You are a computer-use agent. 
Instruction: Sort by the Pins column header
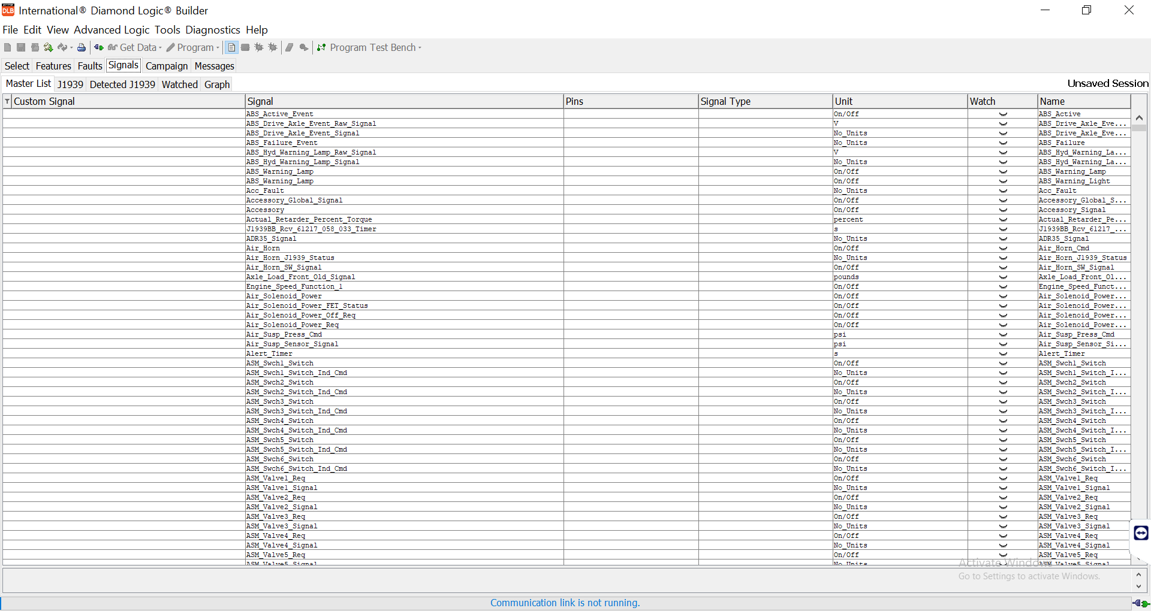point(631,101)
